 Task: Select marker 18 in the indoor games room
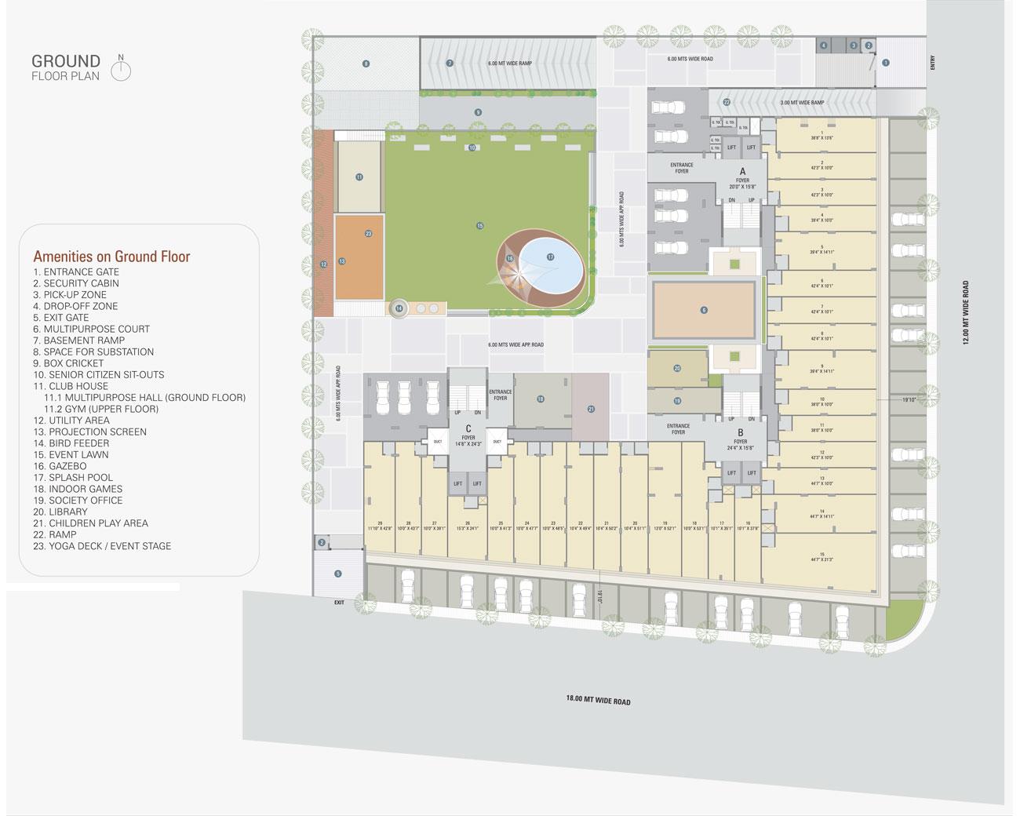(x=540, y=399)
